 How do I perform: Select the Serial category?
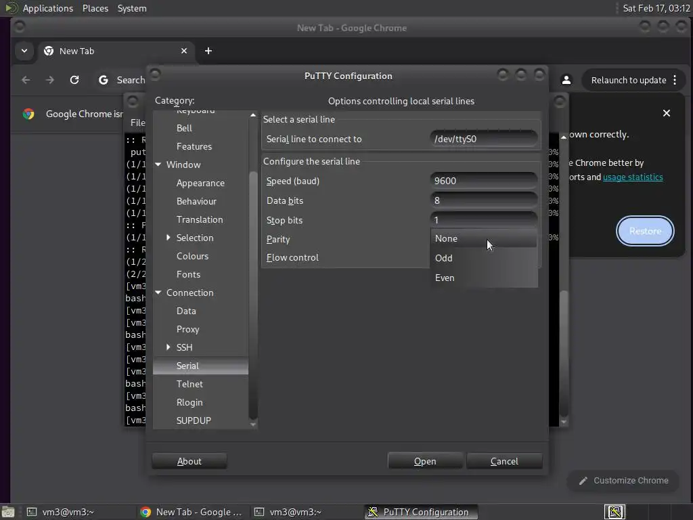pos(200,366)
